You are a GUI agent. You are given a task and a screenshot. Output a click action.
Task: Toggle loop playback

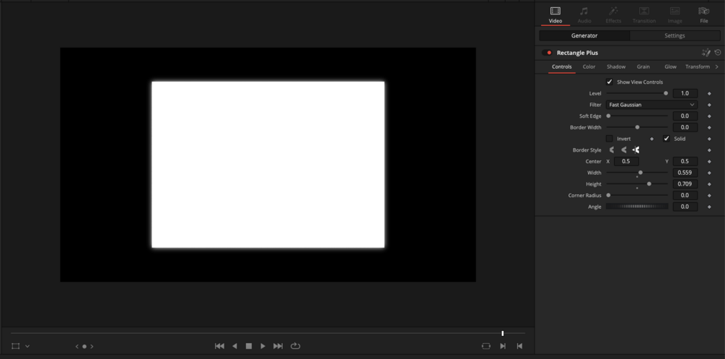tap(296, 346)
